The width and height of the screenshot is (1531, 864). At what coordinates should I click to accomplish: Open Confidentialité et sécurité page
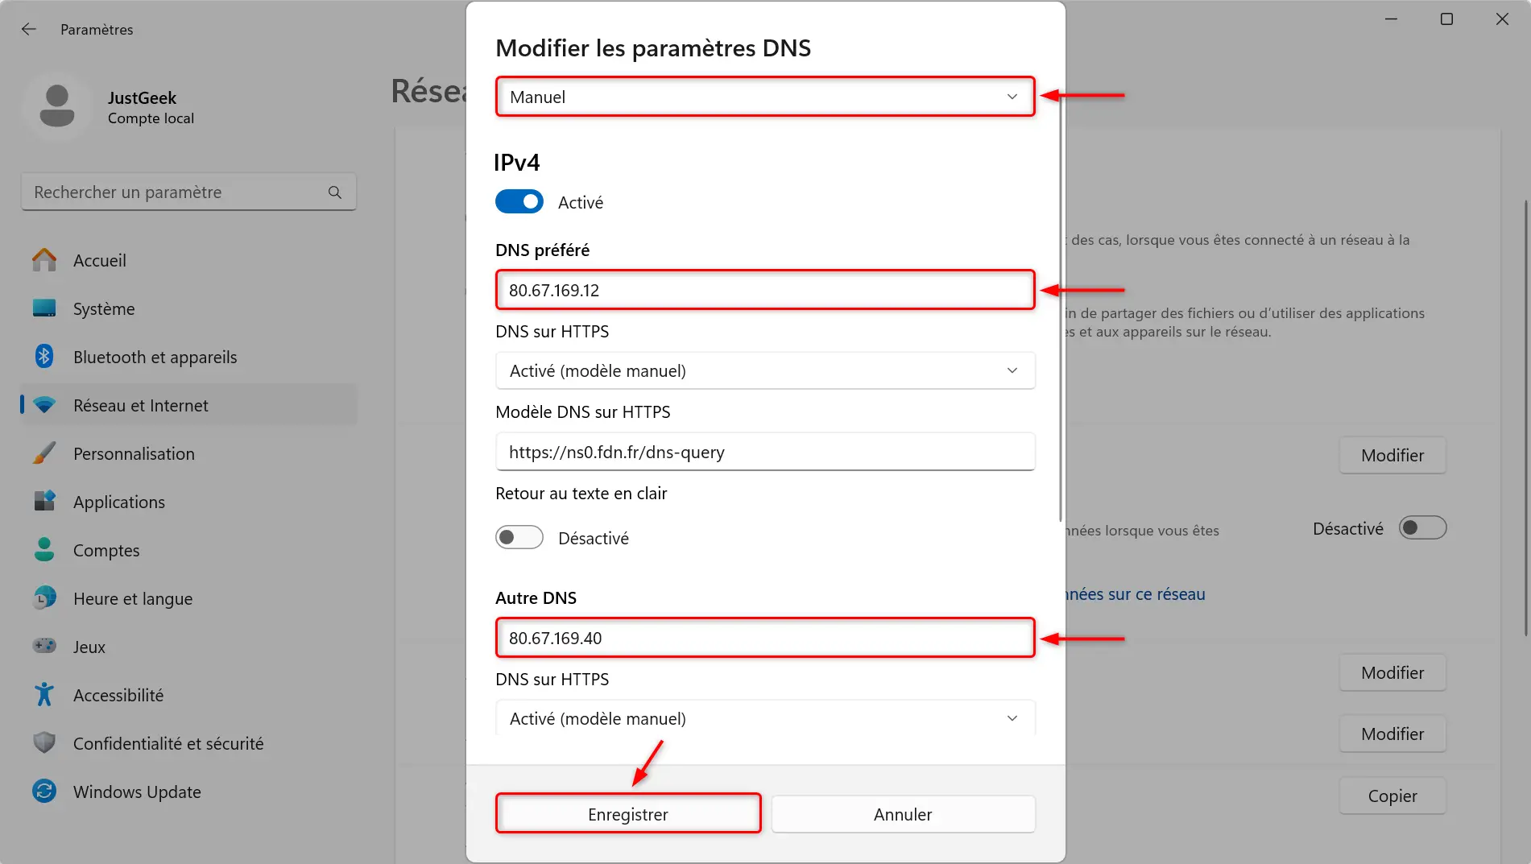[x=188, y=743]
